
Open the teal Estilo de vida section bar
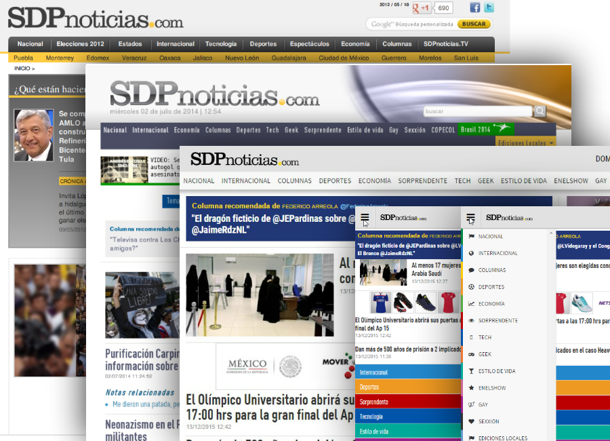[408, 432]
